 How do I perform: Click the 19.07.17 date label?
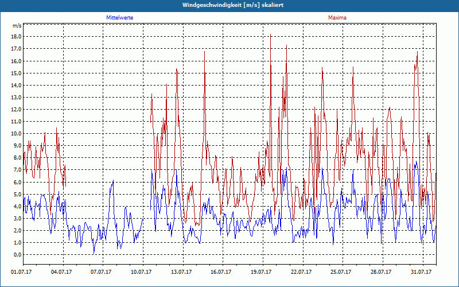tap(261, 272)
